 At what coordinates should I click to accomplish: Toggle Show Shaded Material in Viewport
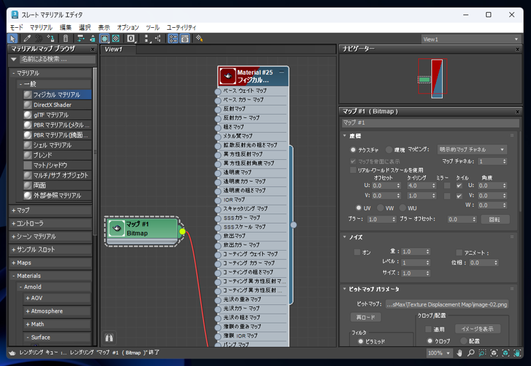[105, 38]
